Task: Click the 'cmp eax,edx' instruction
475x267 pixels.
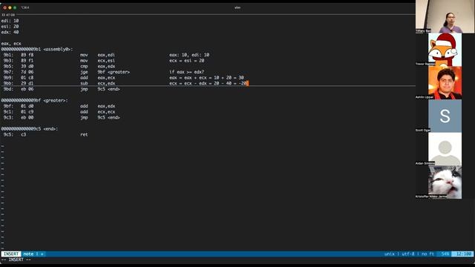Action: pyautogui.click(x=97, y=66)
